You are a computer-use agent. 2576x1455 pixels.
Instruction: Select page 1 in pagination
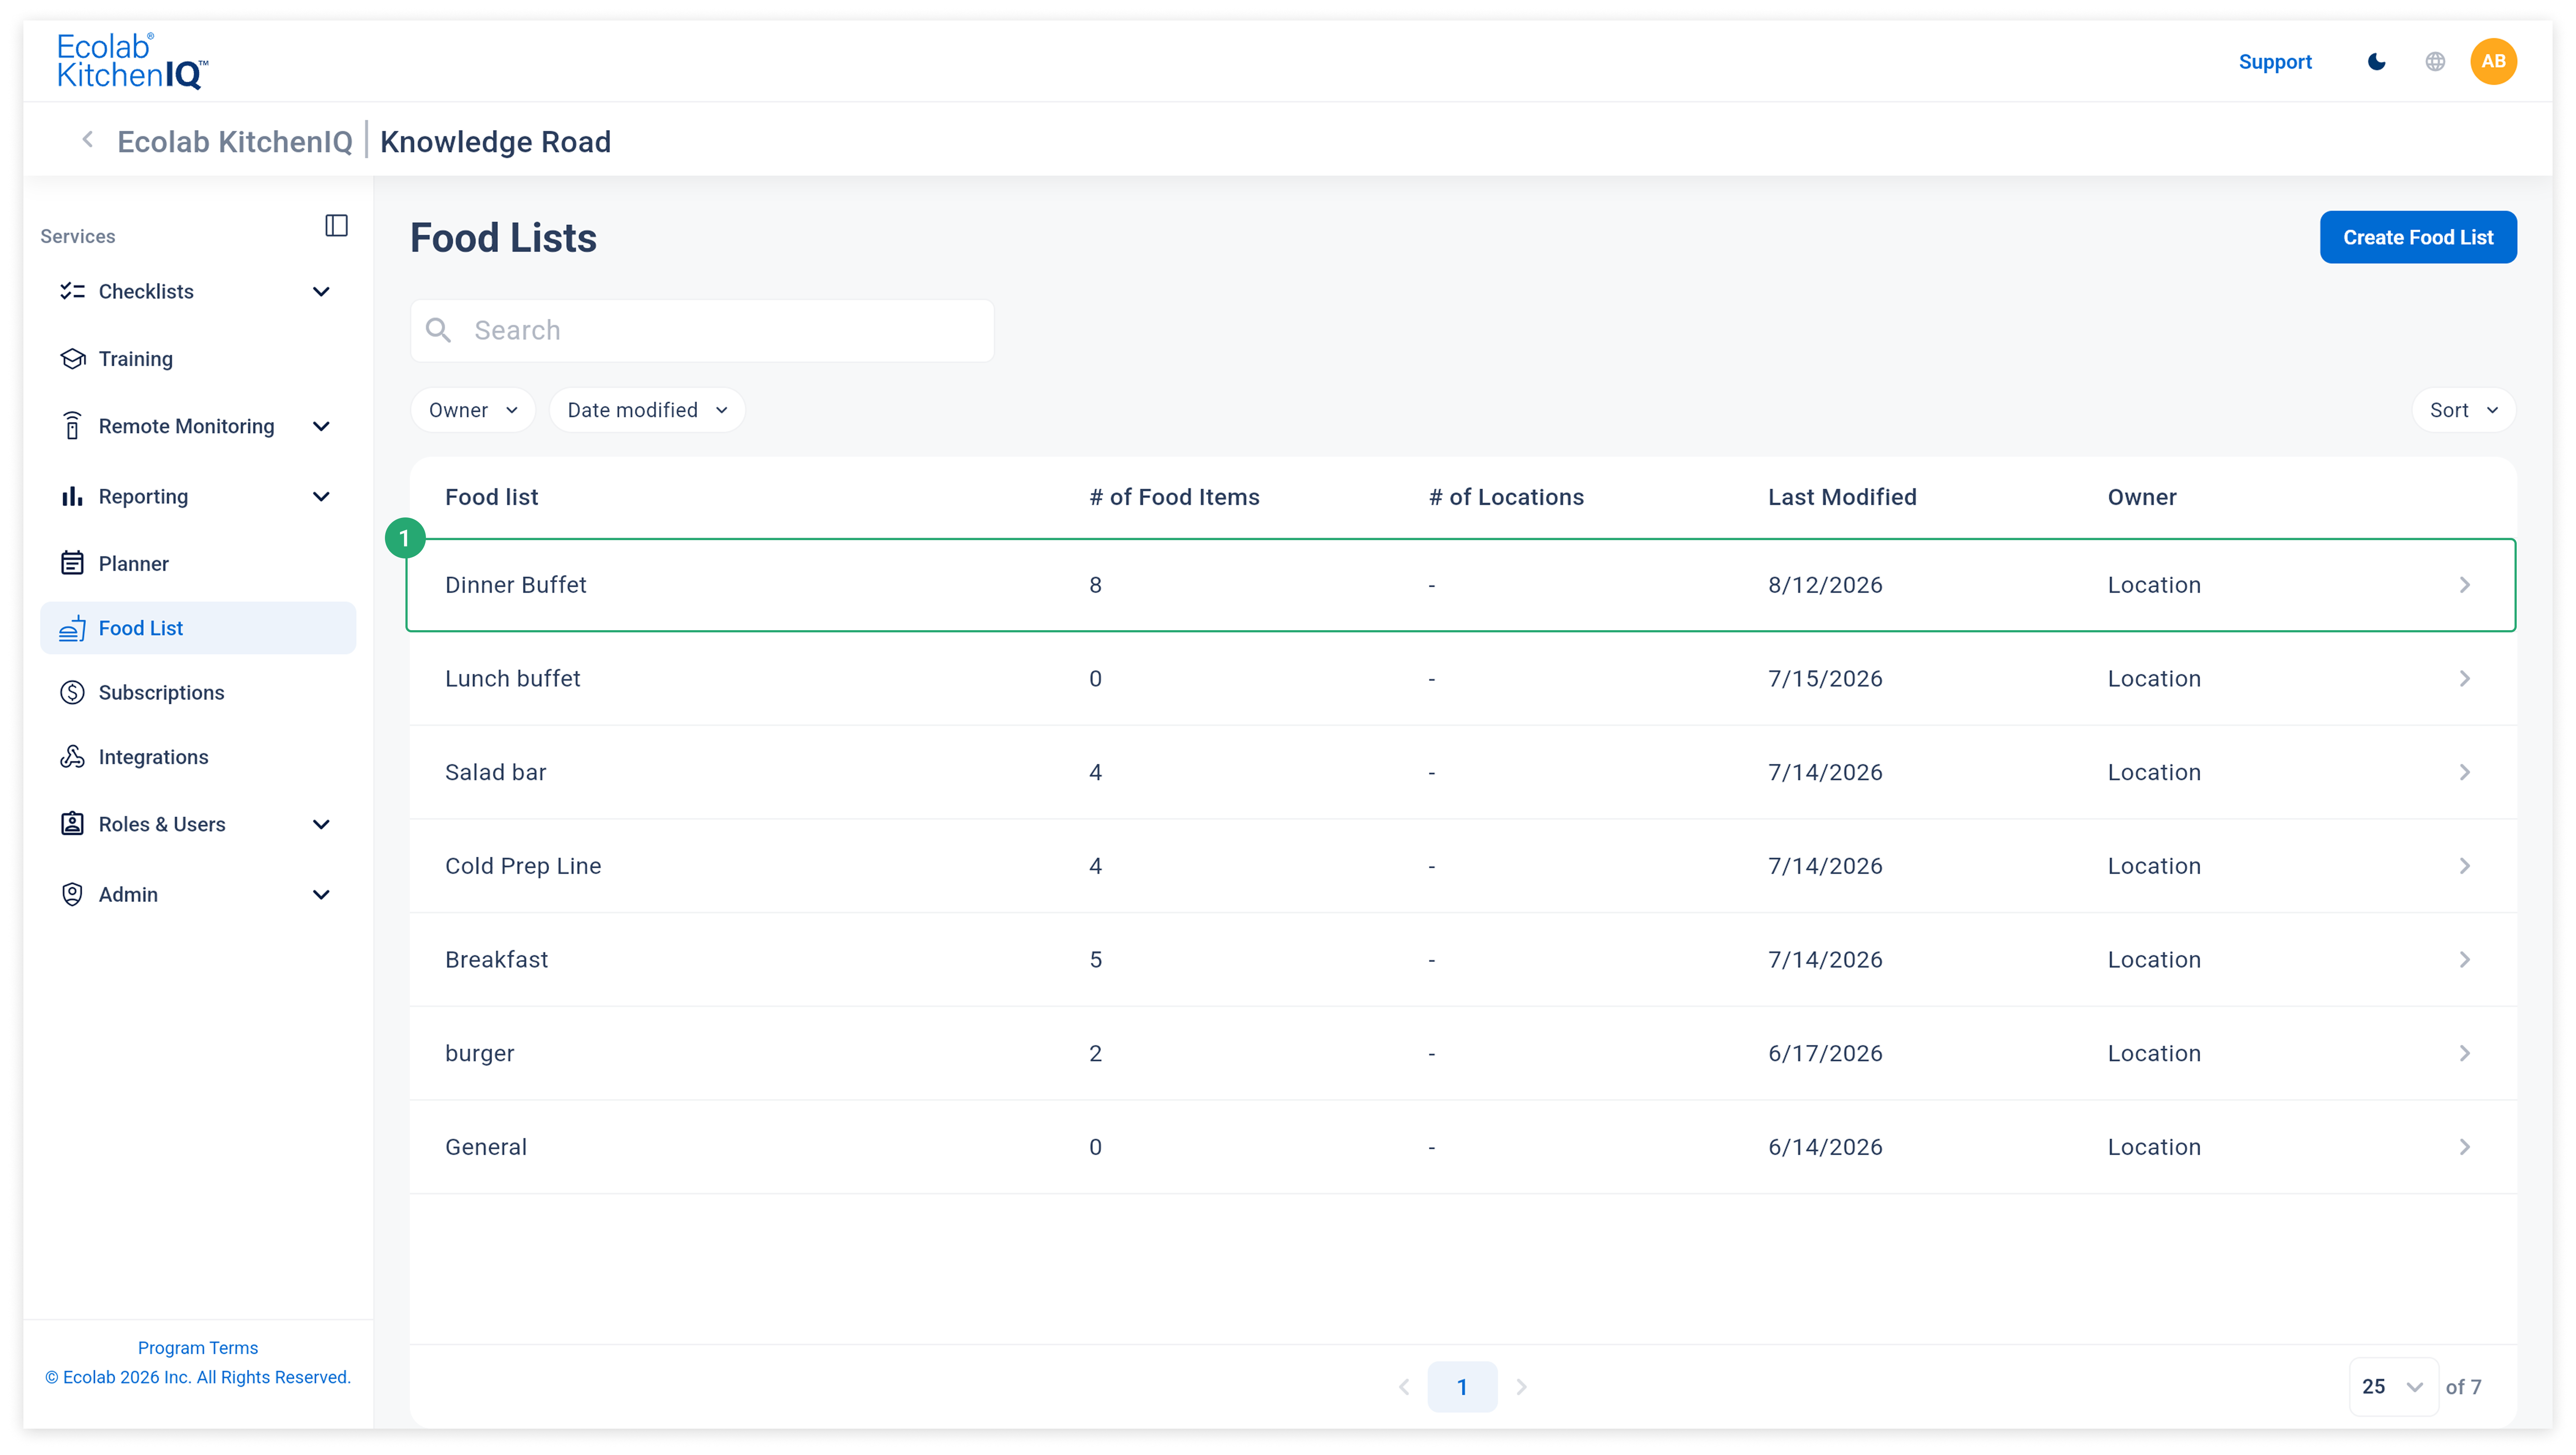(x=1462, y=1387)
